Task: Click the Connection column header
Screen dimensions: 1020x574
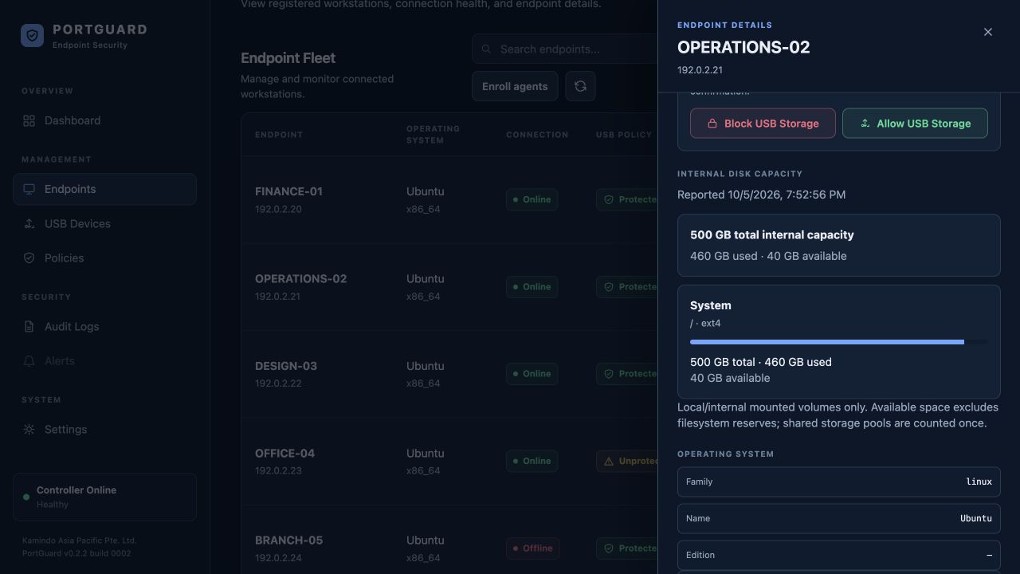Action: [537, 135]
